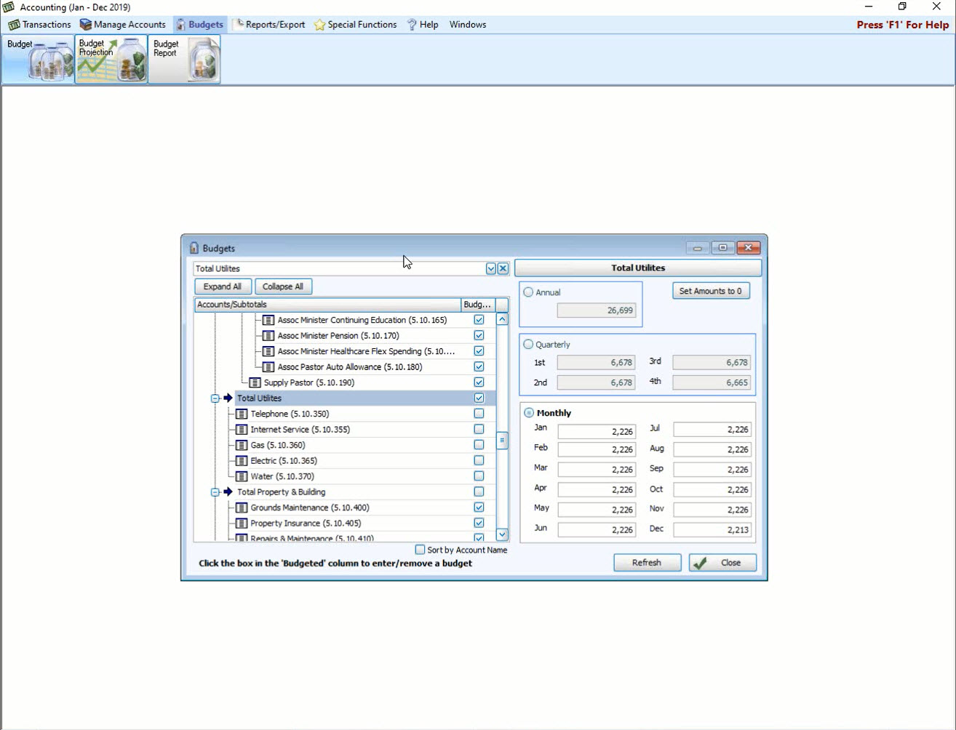This screenshot has height=730, width=956.
Task: Select the Annual radio button
Action: (x=527, y=292)
